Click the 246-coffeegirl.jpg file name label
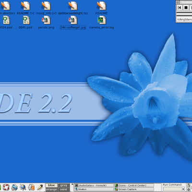The height and width of the screenshot is (192, 192). click(73, 27)
